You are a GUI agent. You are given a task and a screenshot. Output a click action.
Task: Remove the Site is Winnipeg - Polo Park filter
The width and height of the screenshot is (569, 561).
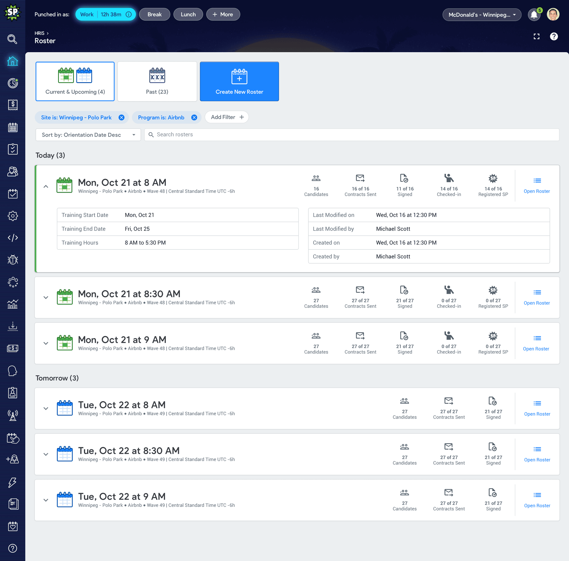[x=121, y=117]
